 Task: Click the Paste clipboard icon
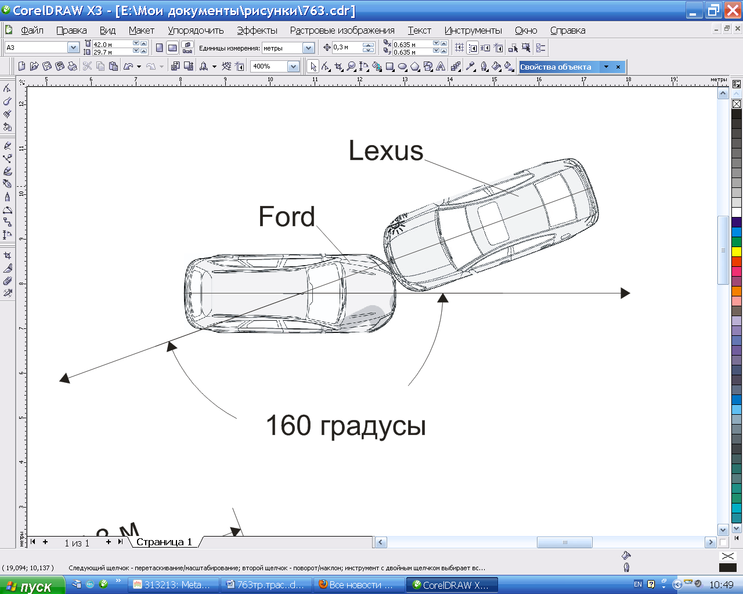click(113, 66)
